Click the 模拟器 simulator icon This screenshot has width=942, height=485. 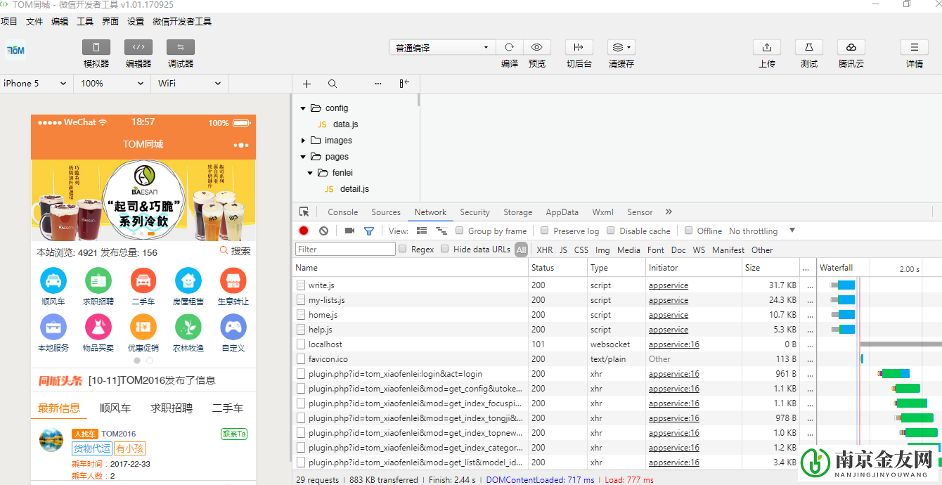[96, 48]
